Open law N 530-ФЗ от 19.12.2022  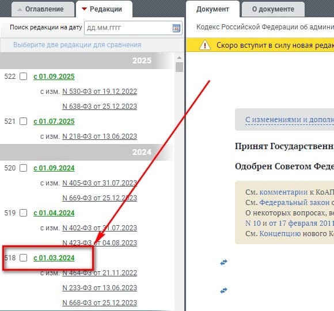click(x=100, y=92)
